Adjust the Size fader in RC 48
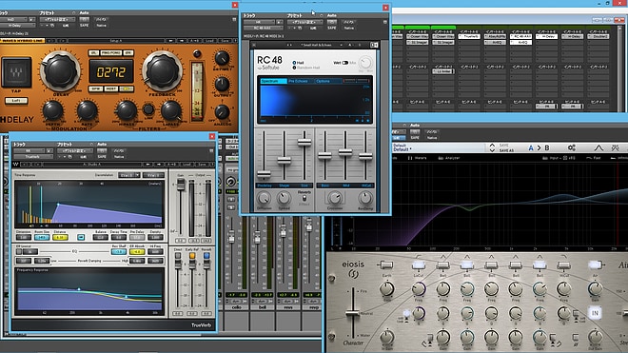The height and width of the screenshot is (353, 628). pyautogui.click(x=304, y=142)
